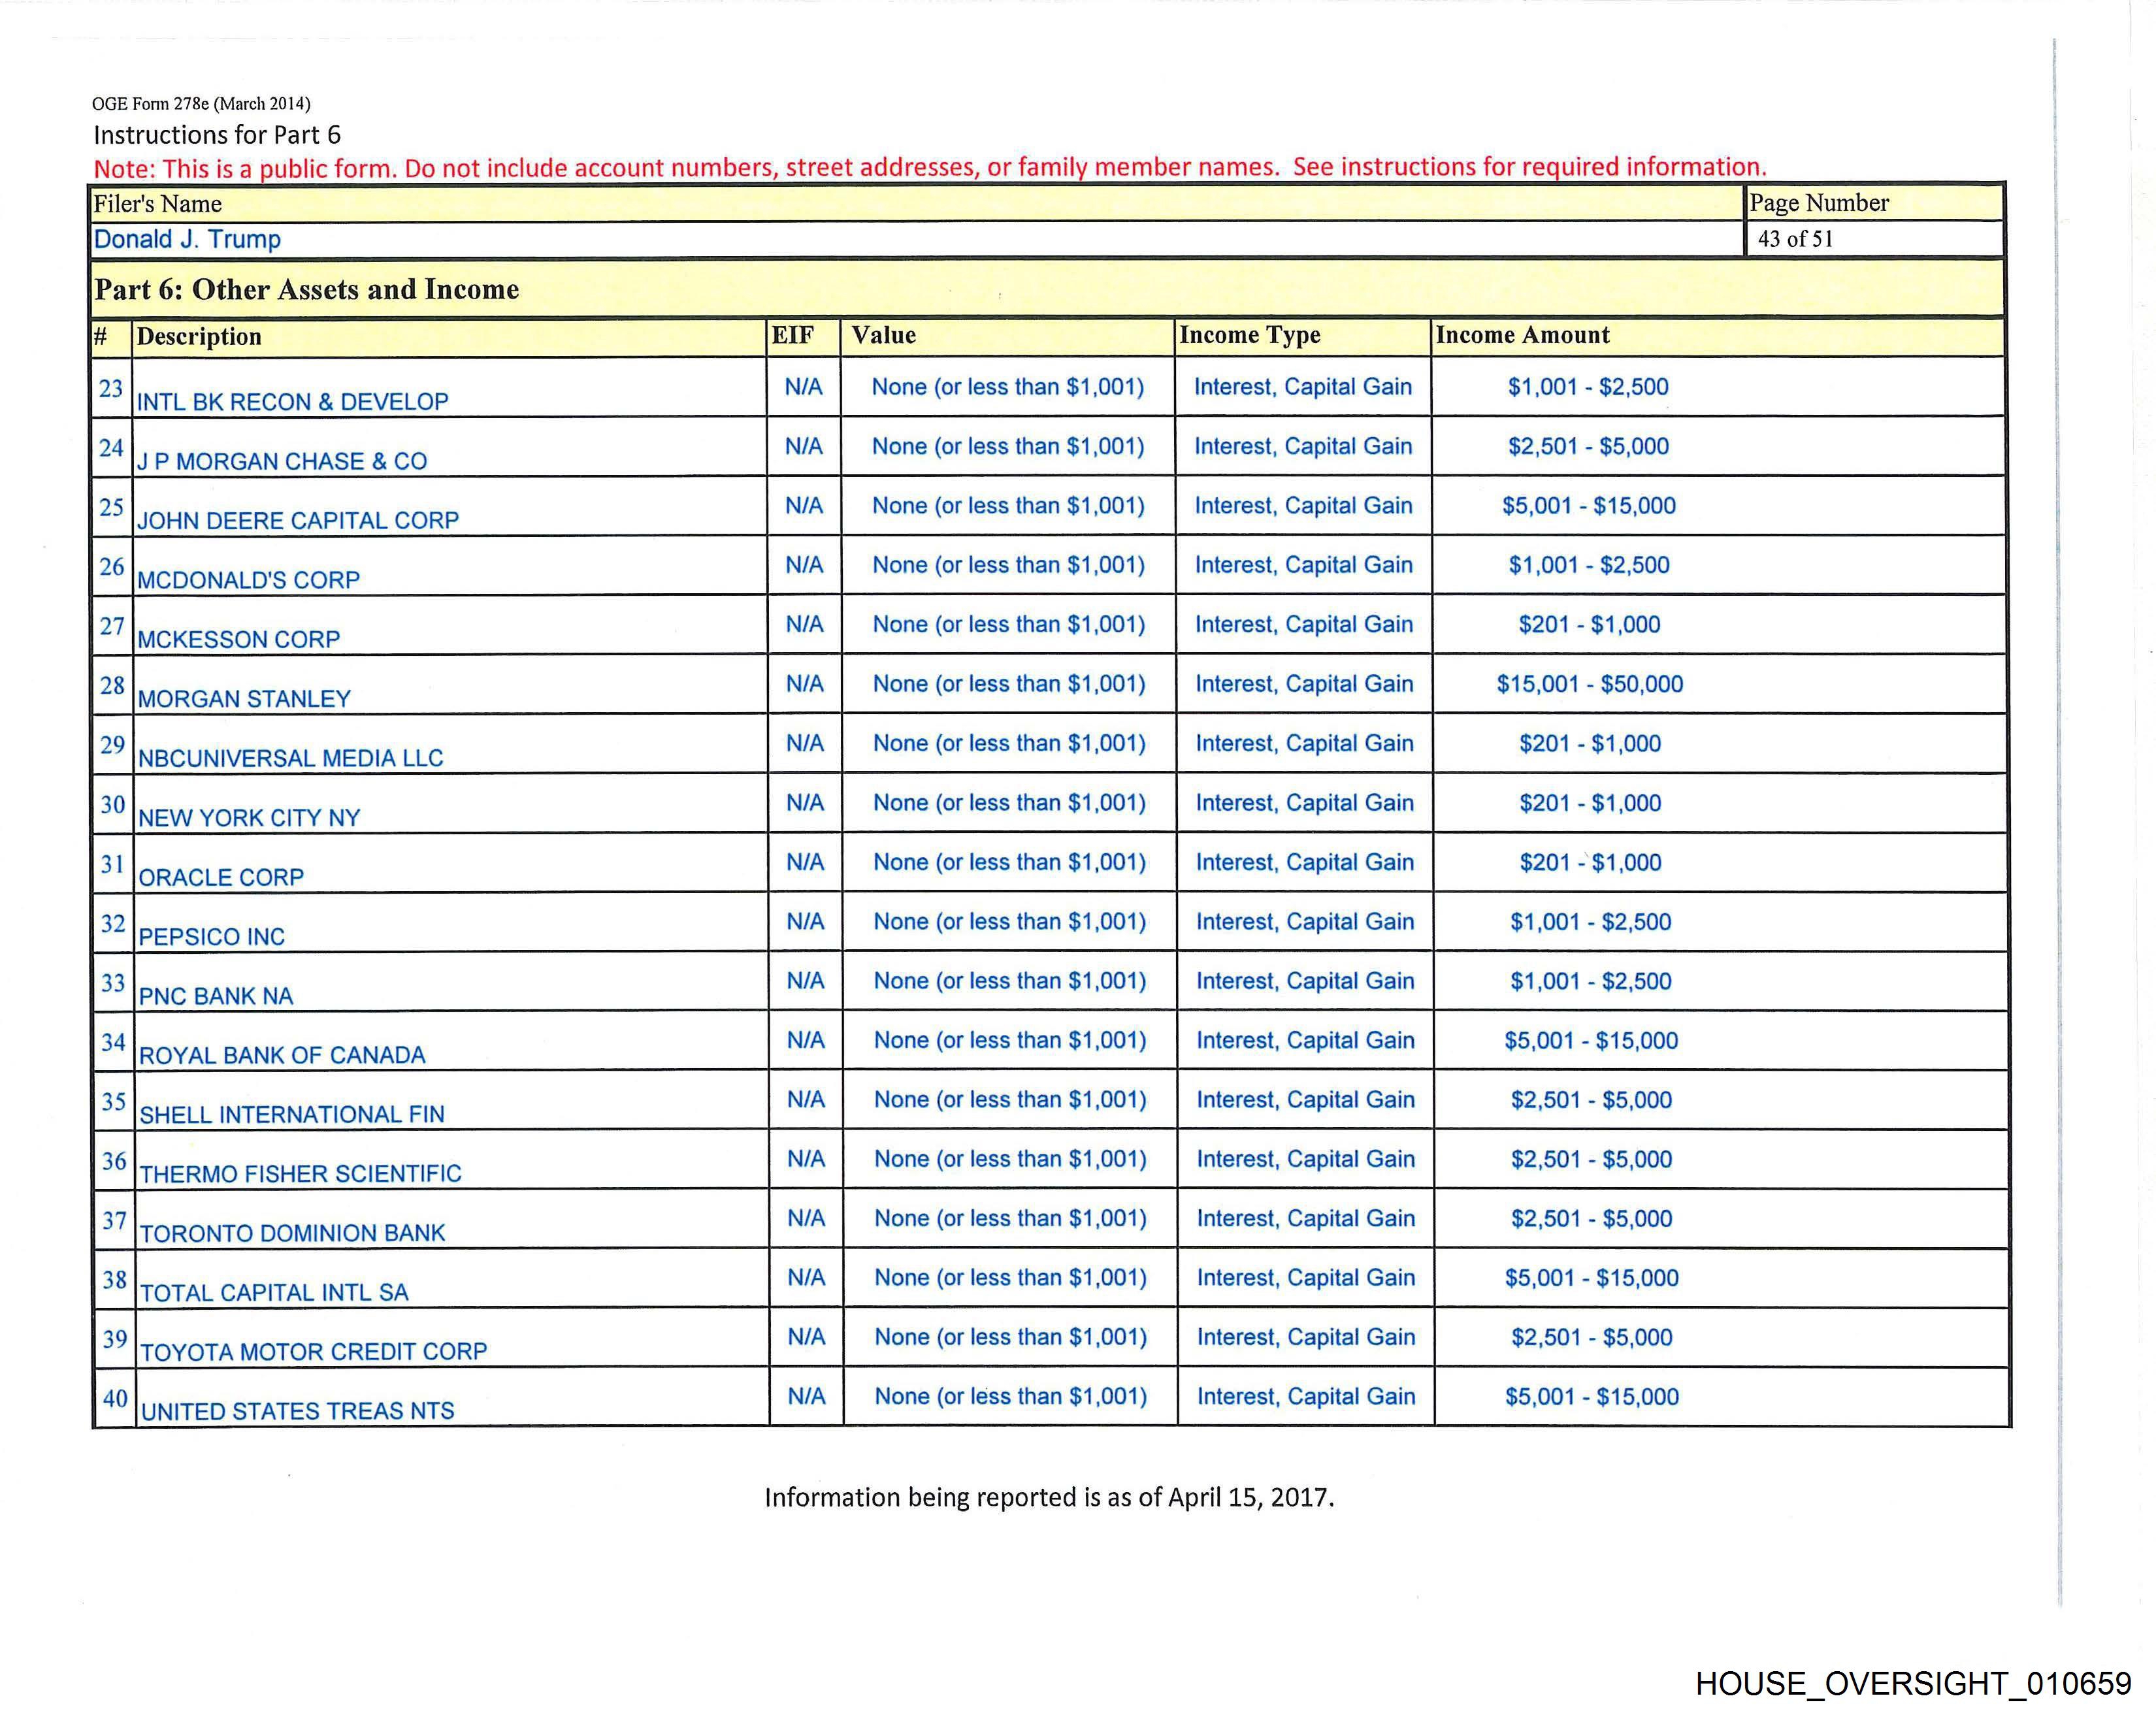
Task: Select the ORACLE CORP description cell
Action: [x=221, y=877]
